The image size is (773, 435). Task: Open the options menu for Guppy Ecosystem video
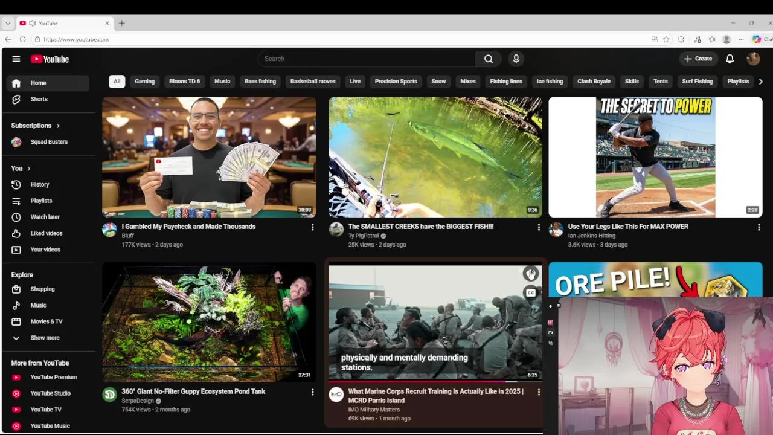(312, 392)
